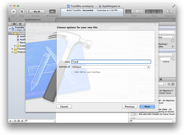The image size is (184, 135).
Task: Toggle source-control status filter icon
Action: [19, 121]
